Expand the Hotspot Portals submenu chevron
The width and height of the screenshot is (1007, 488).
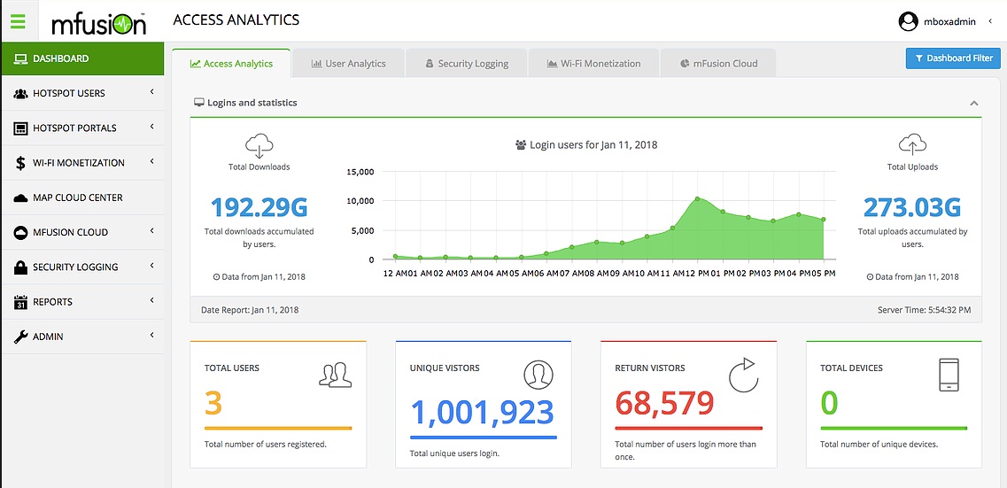point(152,128)
